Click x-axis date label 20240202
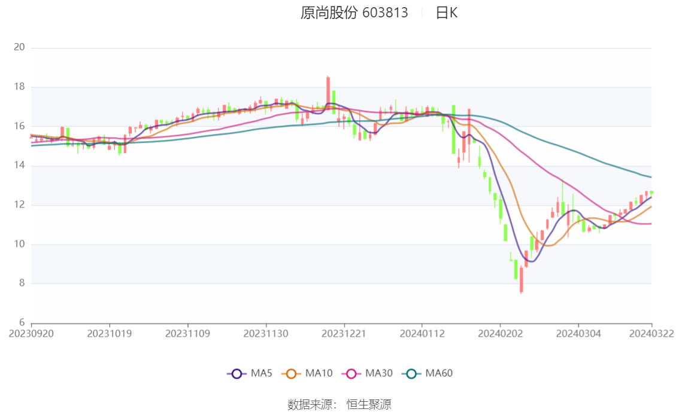The image size is (679, 412). 500,334
